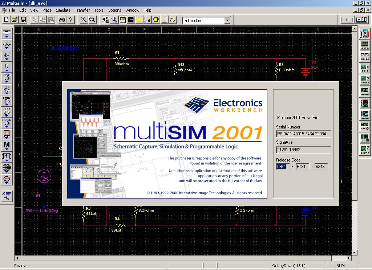Save the circuit with floppy icon
The height and width of the screenshot is (270, 372).
[23, 20]
